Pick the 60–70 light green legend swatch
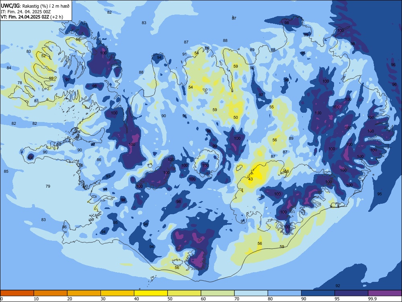Viewport: 402px width, 302px height. coord(217,293)
